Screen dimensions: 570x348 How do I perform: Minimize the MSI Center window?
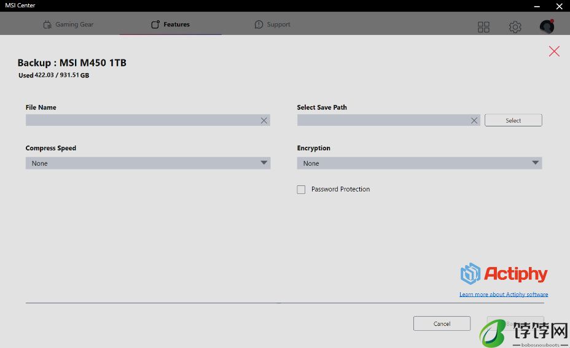point(537,6)
